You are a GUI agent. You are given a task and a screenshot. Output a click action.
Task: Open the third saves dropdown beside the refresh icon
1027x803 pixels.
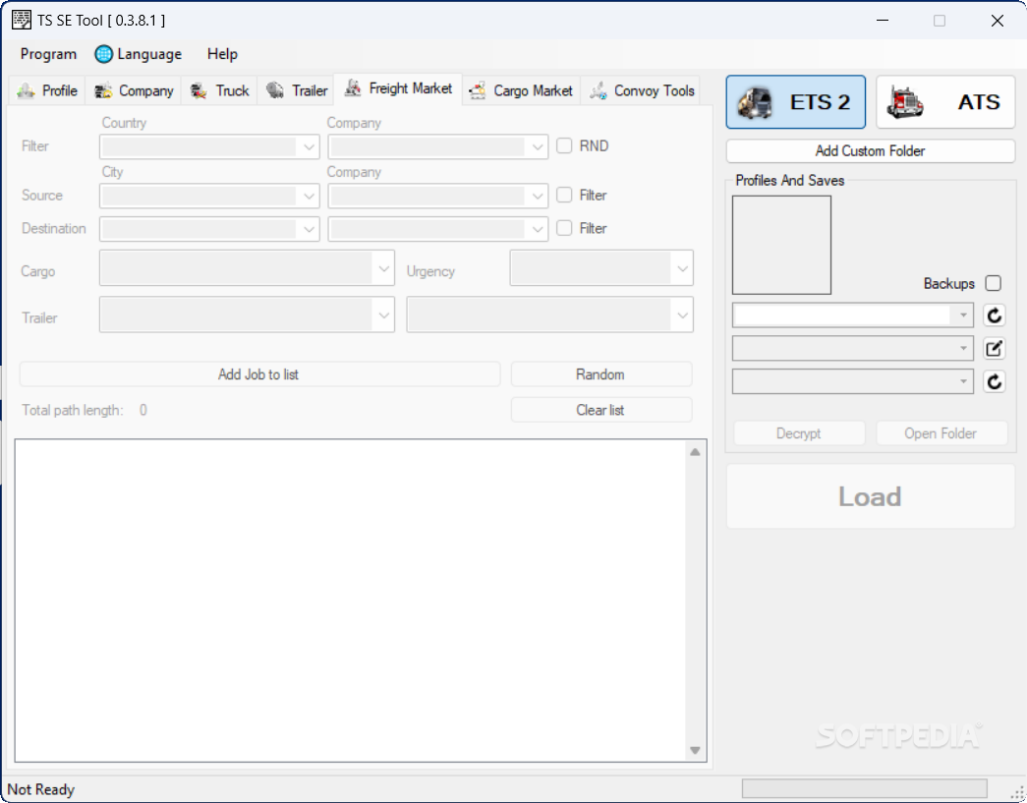(853, 381)
